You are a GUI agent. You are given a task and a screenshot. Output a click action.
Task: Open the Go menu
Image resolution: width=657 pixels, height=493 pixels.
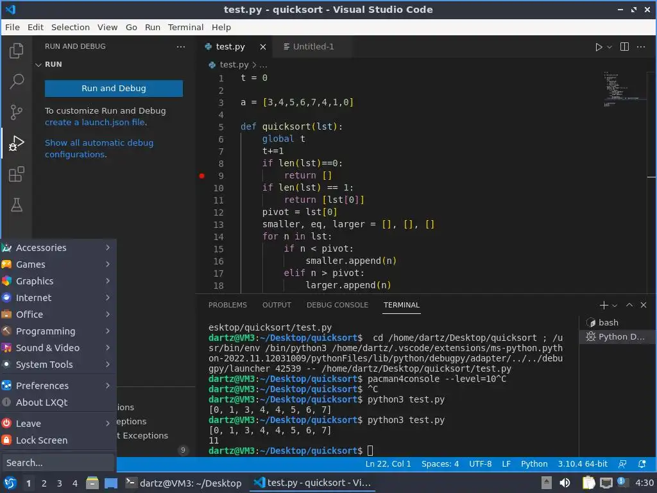[x=131, y=27]
